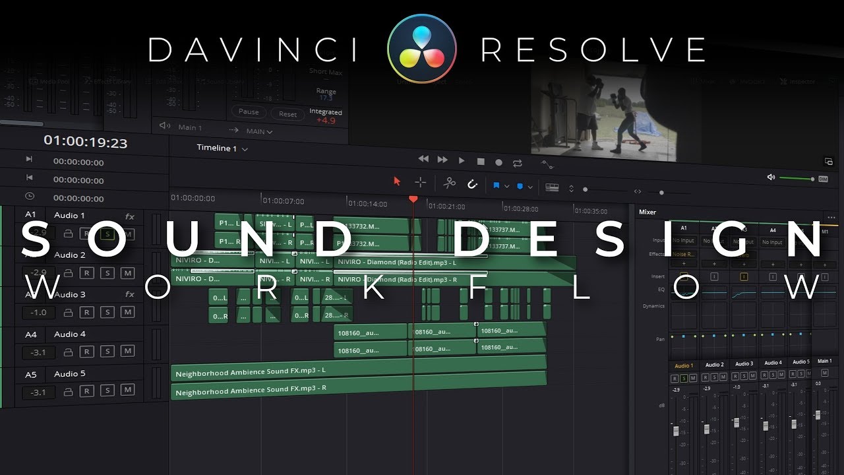Lock the Audio 2 track

pos(68,273)
